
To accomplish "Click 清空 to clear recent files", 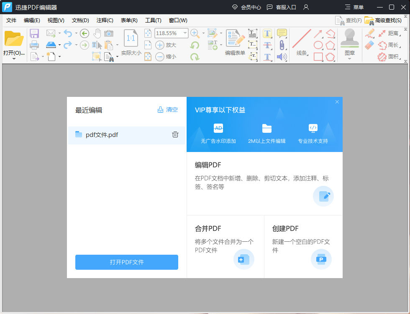I will 168,110.
